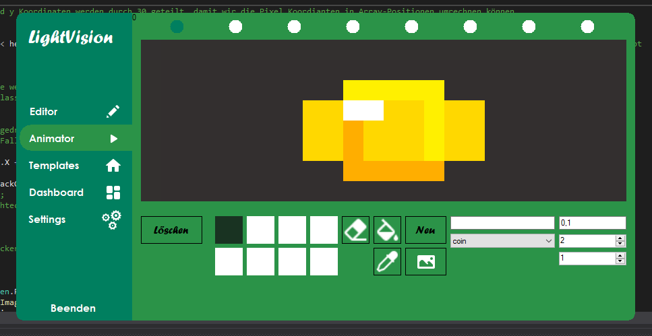The image size is (652, 336).
Task: Click the pencil icon beside Editor
Action: coord(113,111)
